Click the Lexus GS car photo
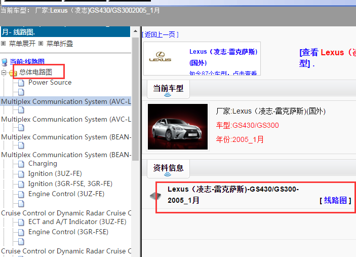The width and height of the screenshot is (356, 257). point(178,127)
